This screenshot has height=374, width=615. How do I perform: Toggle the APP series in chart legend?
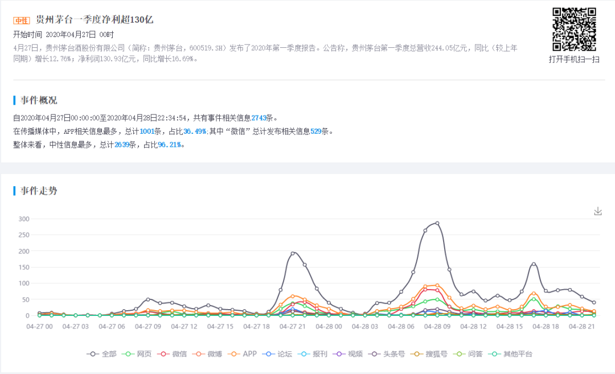click(242, 354)
